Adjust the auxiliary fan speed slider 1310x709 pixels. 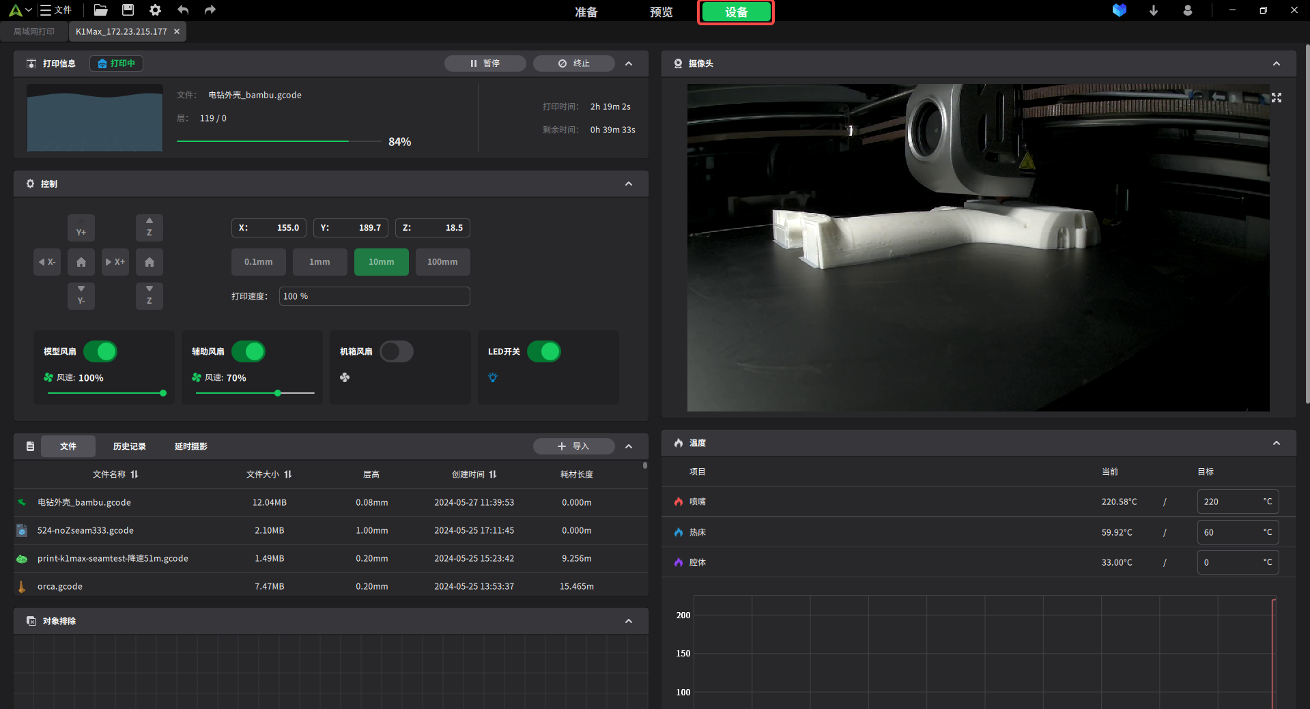(x=278, y=393)
